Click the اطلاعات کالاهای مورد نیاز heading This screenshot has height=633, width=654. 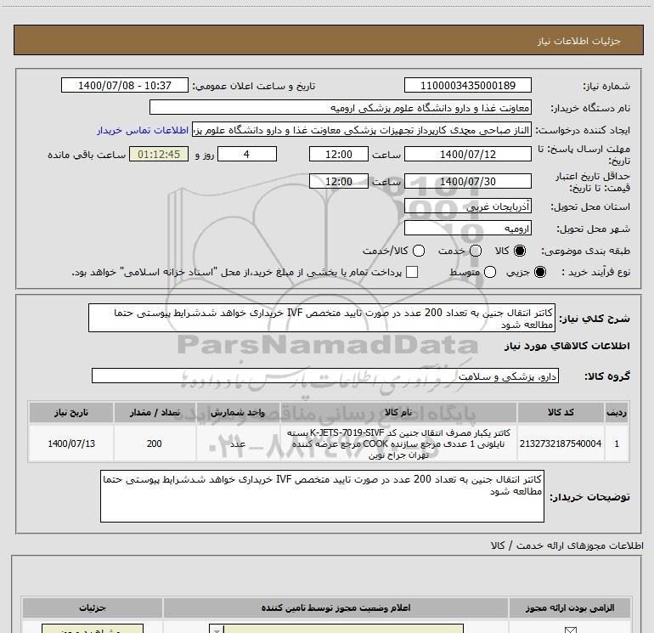(567, 346)
